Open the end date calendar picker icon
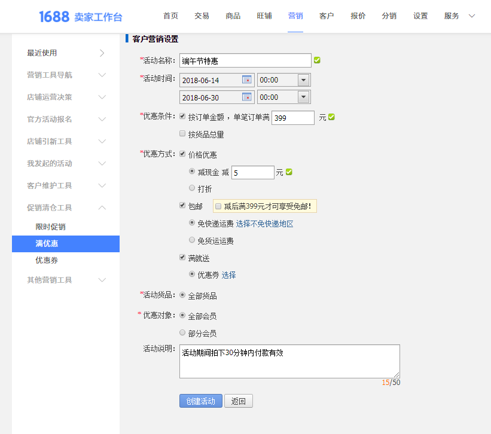The image size is (491, 434). 246,97
